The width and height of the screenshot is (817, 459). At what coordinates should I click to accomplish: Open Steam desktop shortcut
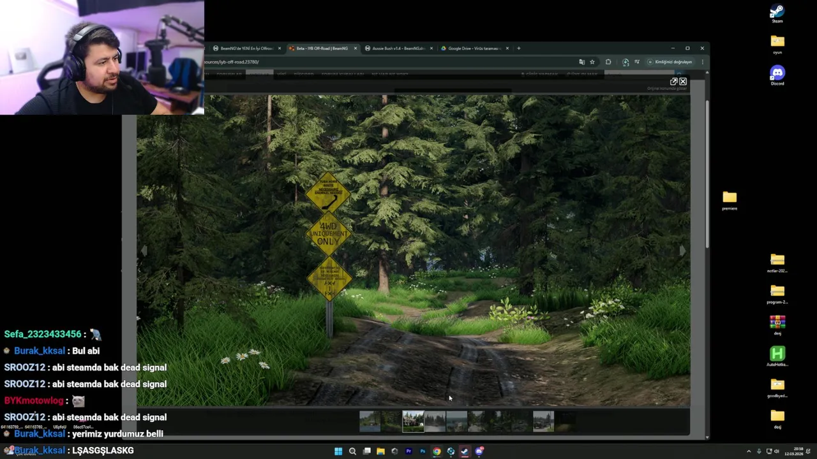[777, 13]
